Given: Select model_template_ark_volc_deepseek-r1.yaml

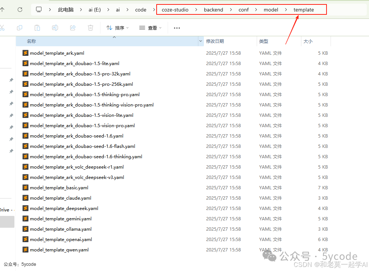Looking at the screenshot, I should pyautogui.click(x=77, y=167).
